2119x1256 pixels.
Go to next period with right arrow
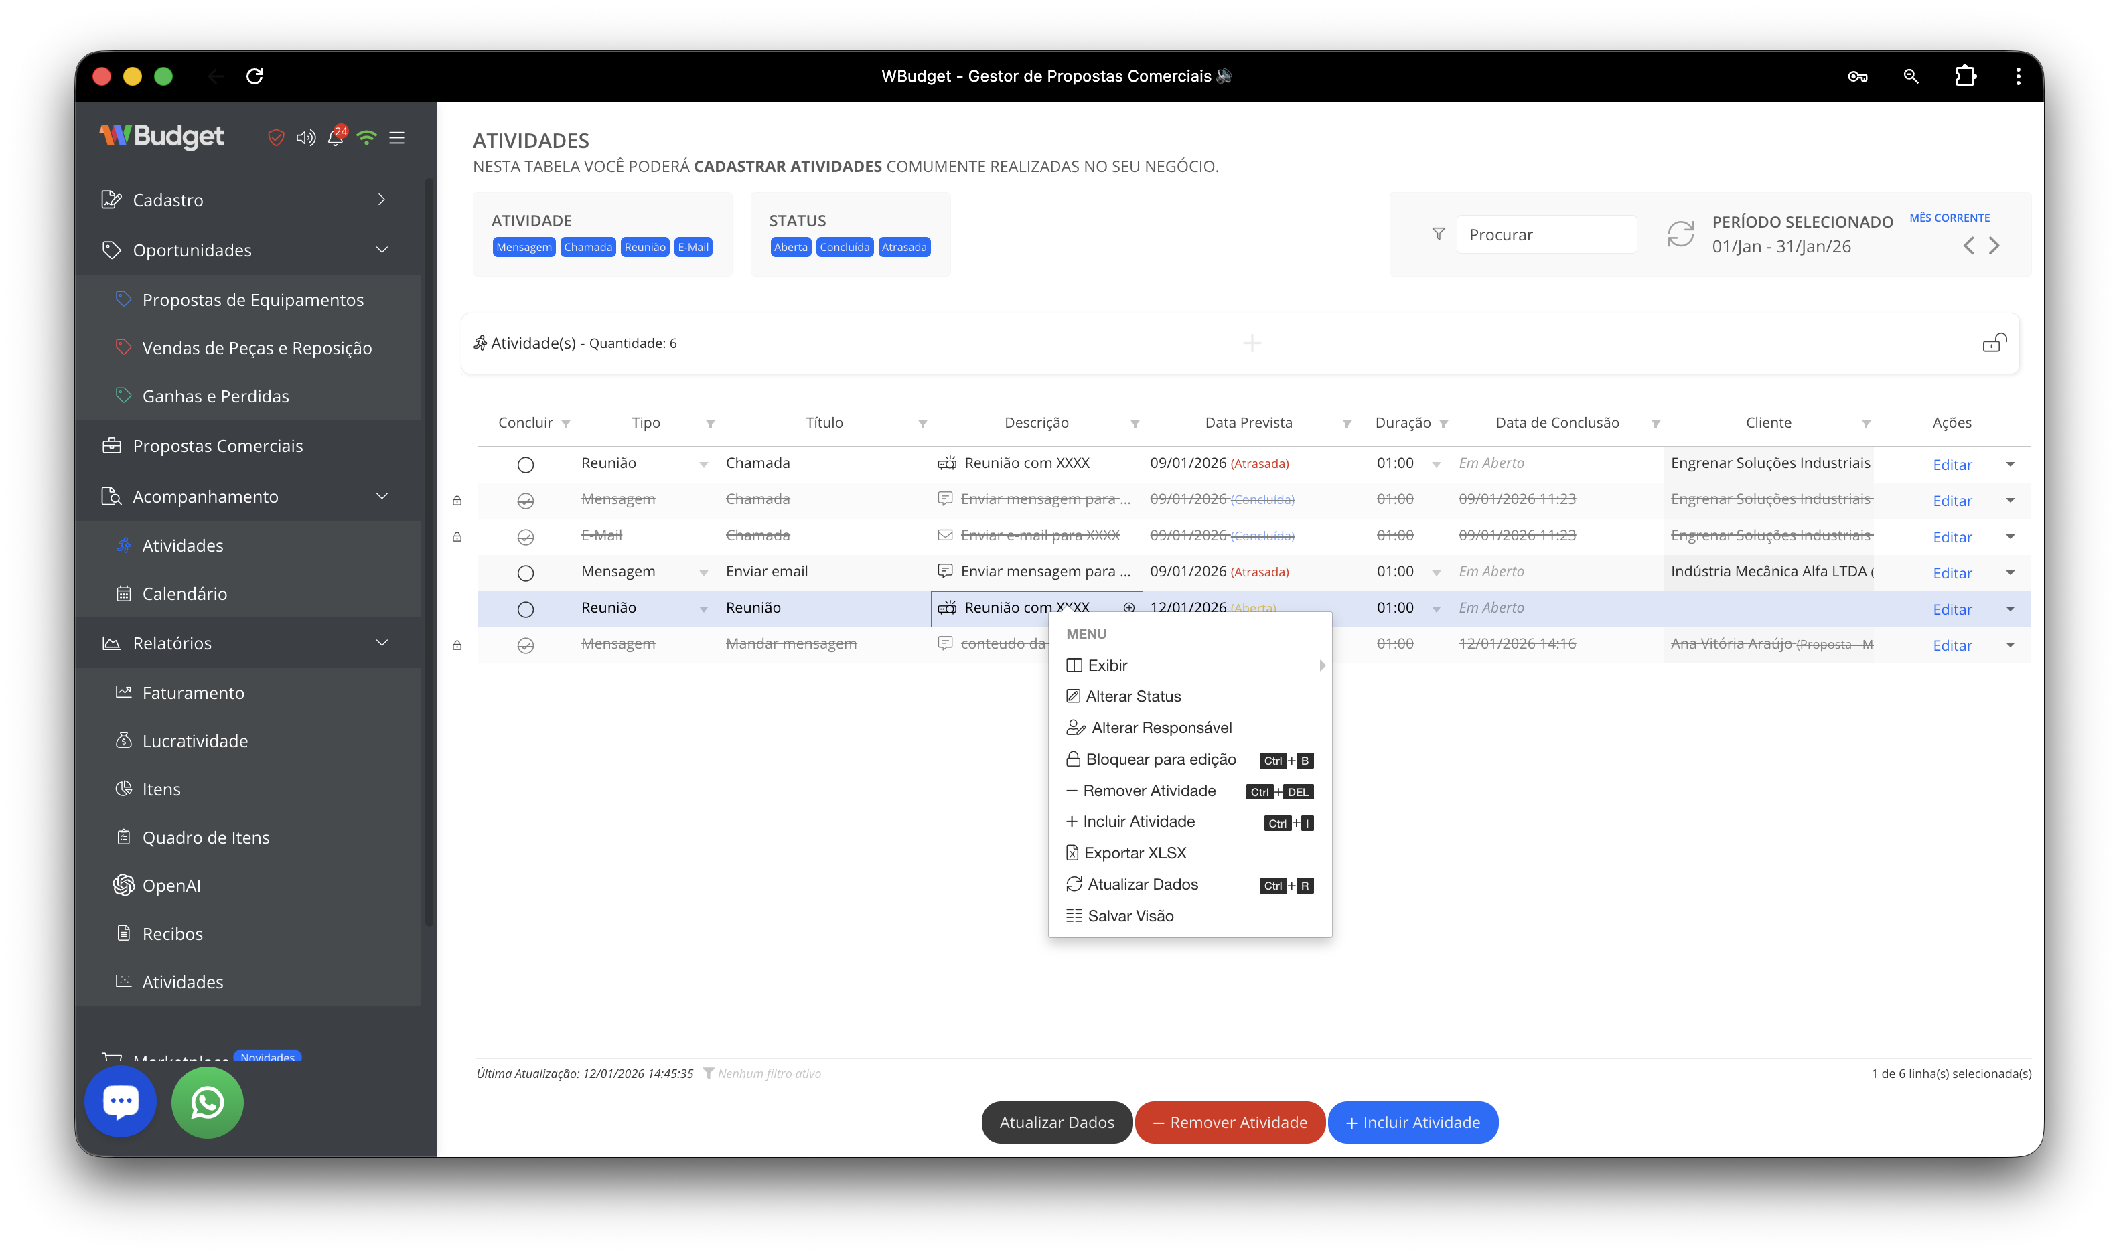point(1994,246)
